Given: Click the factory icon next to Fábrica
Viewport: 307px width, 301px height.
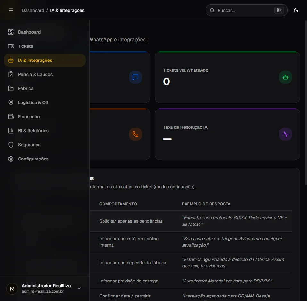Looking at the screenshot, I should (x=11, y=88).
